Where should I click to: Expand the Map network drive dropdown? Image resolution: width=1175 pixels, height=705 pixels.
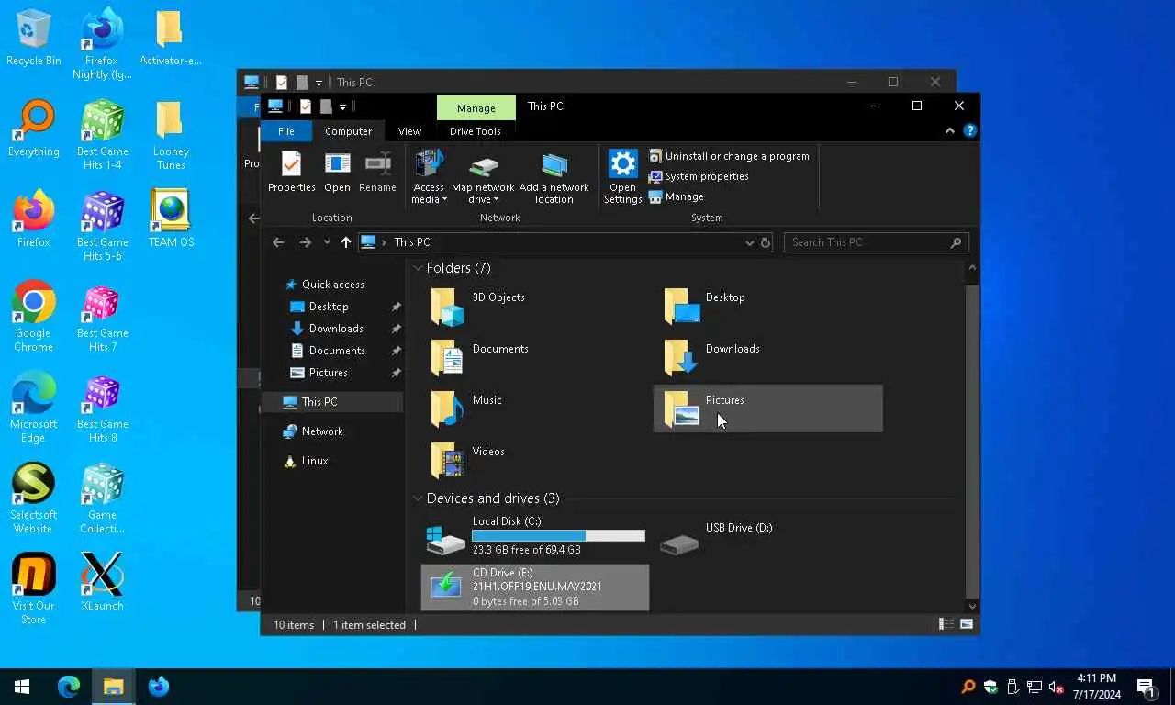[x=482, y=177]
